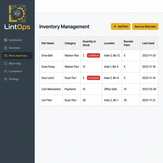Image resolution: width=163 pixels, height=163 pixels.
Task: Click Drain Pump quantity 12
Action: [x=84, y=67]
